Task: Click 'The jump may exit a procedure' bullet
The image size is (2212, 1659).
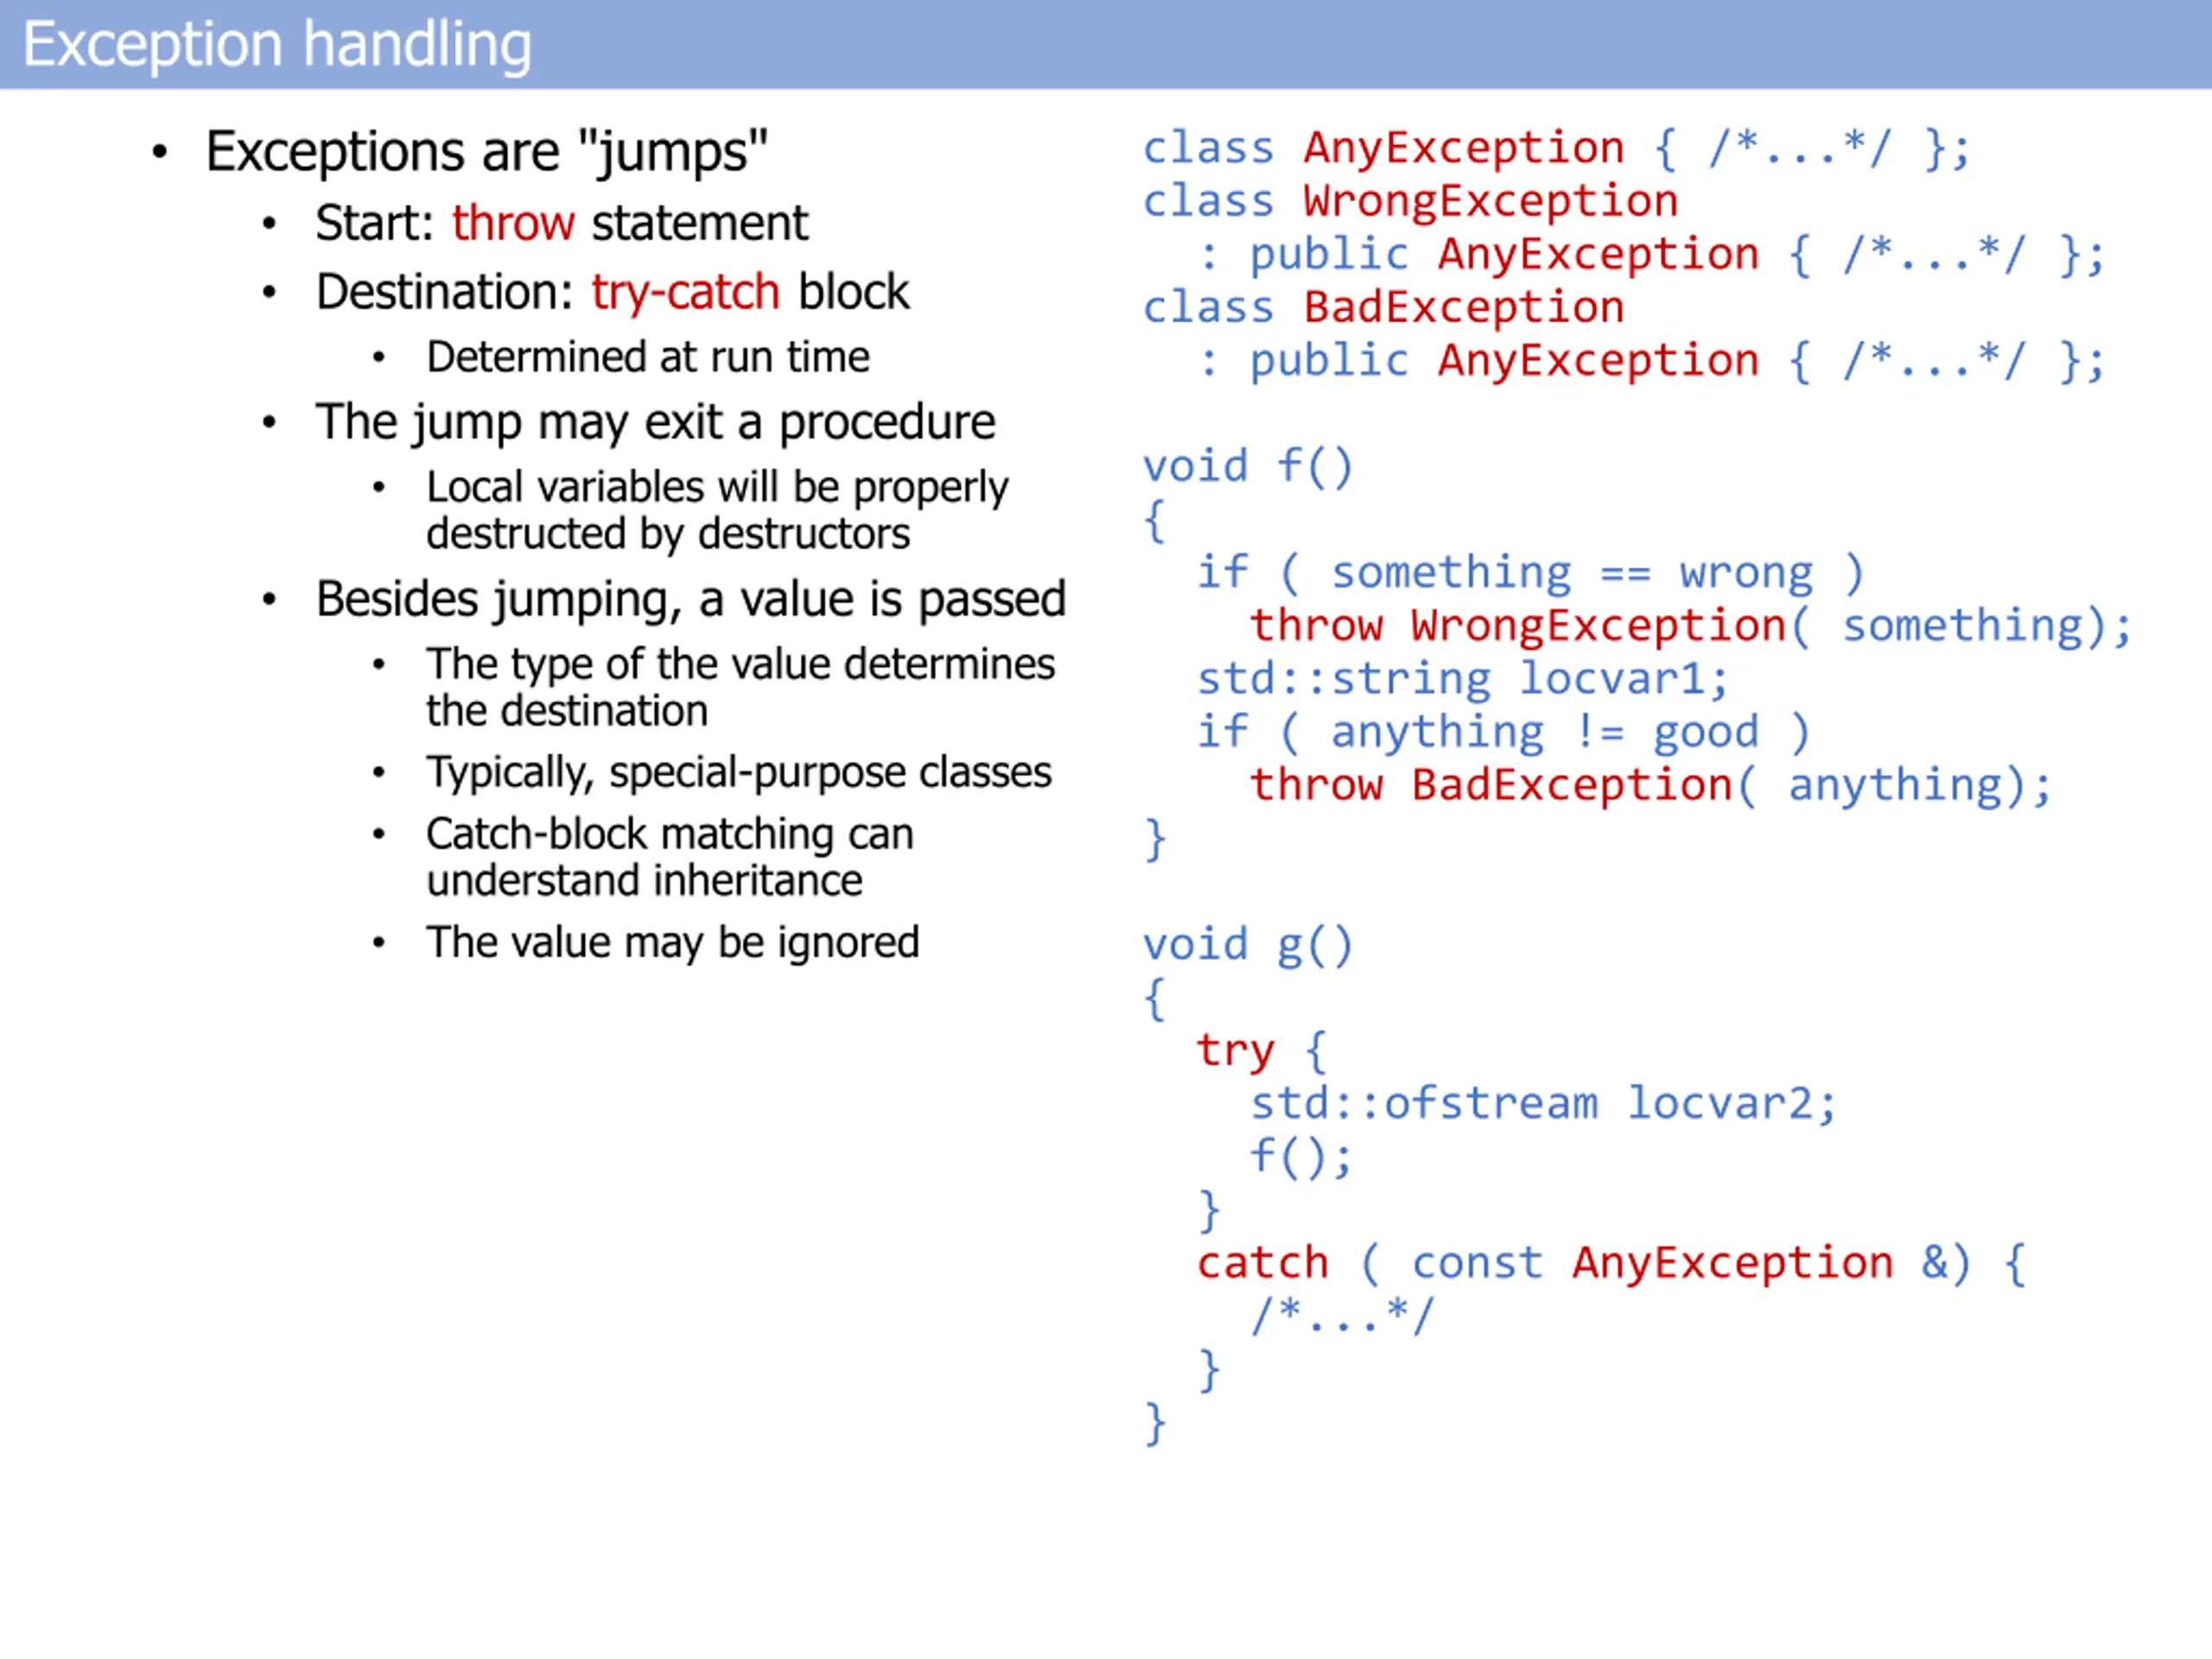Action: coord(655,423)
